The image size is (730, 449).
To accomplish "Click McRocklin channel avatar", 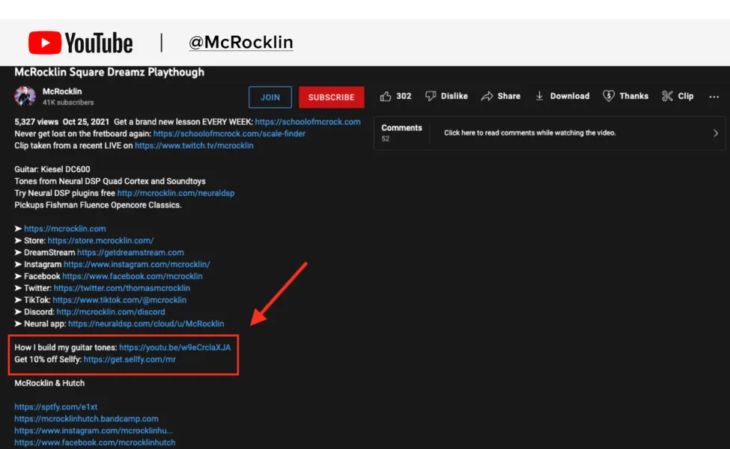I will point(25,97).
